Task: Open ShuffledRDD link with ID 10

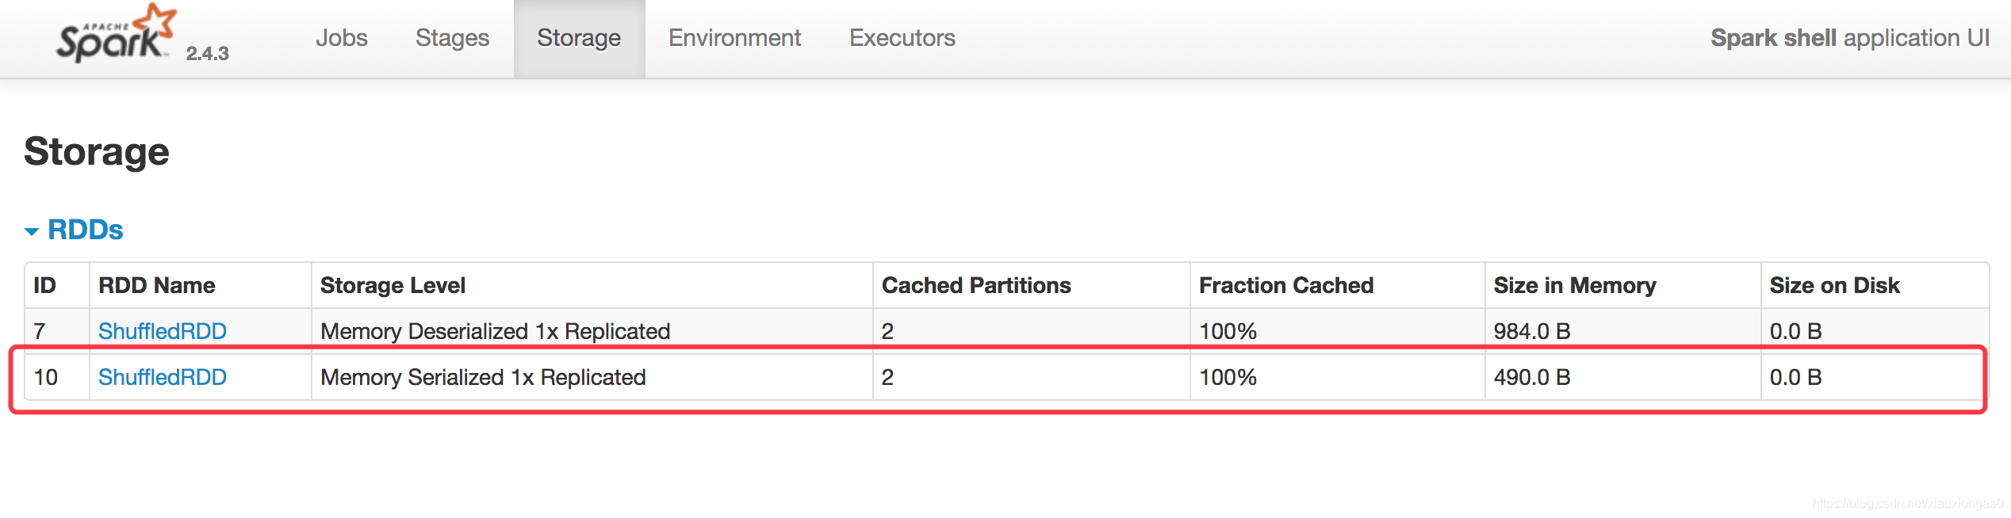Action: click(x=163, y=377)
